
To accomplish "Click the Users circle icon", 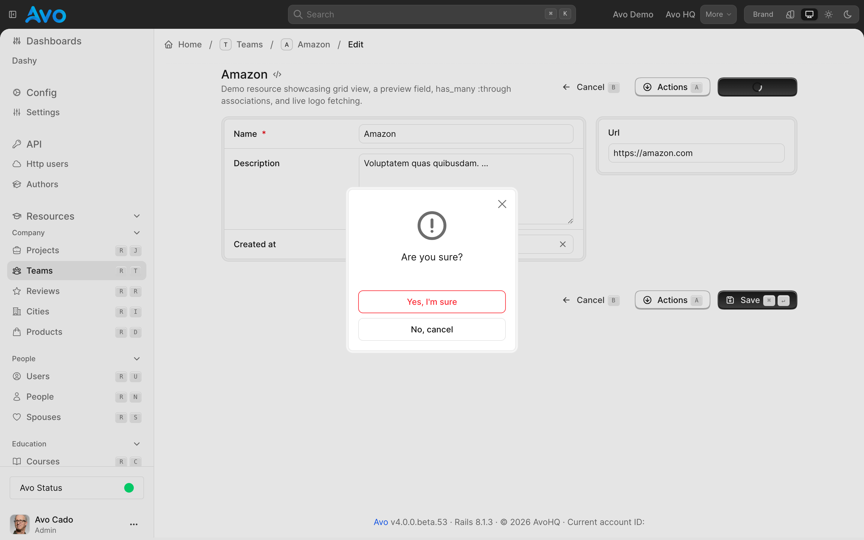I will click(x=16, y=376).
